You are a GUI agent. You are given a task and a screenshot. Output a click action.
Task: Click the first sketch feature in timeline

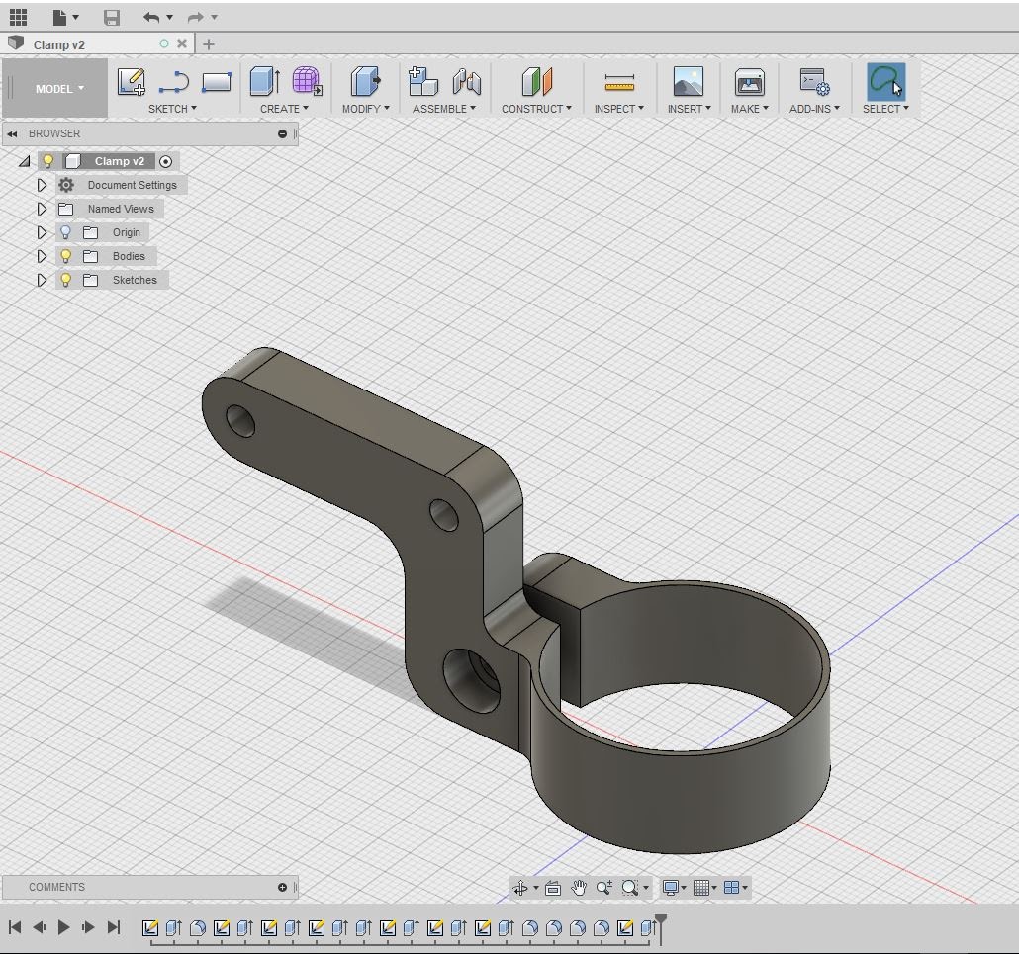point(150,928)
